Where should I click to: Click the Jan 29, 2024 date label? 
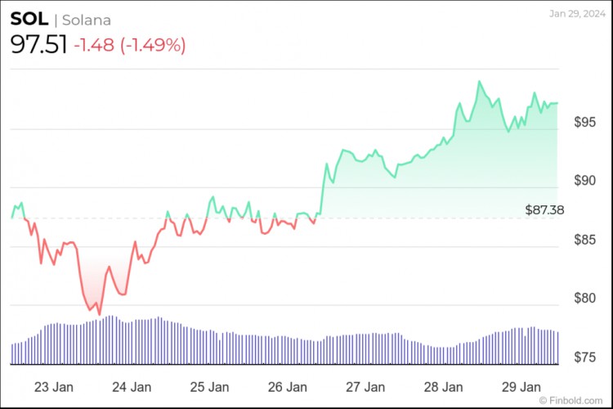(577, 14)
